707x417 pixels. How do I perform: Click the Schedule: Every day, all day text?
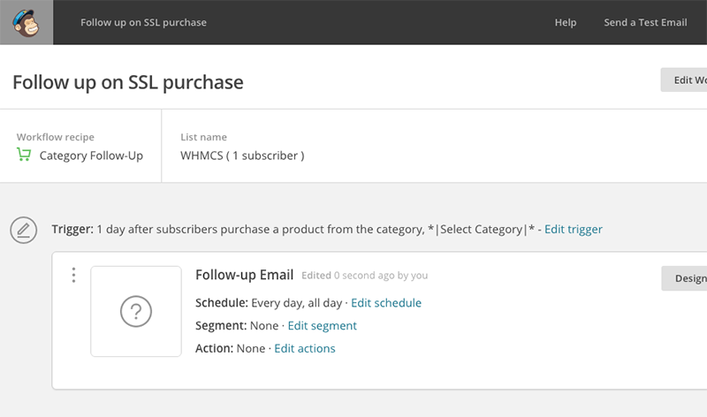pos(269,303)
